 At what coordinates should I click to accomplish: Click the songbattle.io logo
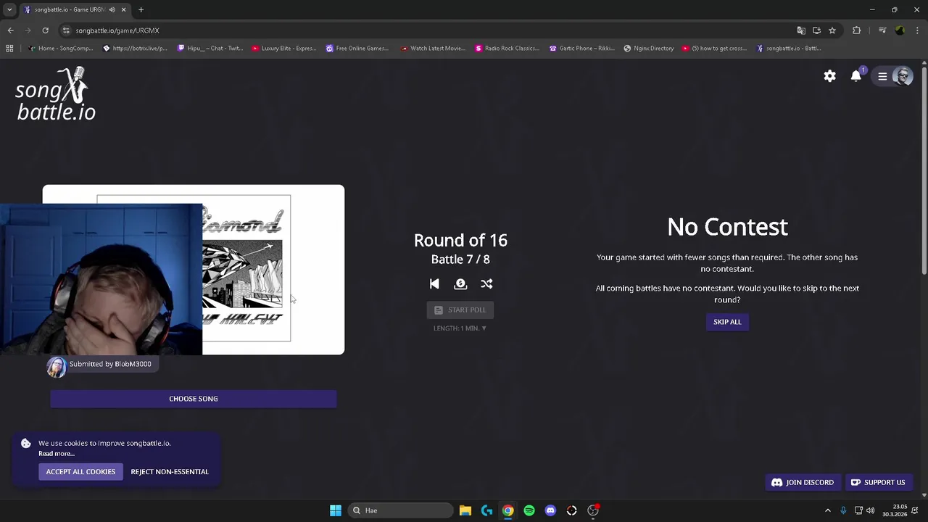(56, 94)
